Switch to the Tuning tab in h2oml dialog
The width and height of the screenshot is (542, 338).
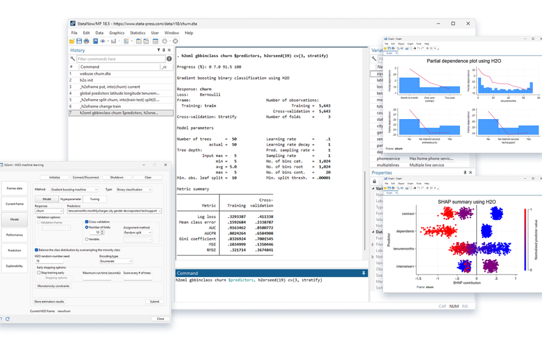point(95,199)
